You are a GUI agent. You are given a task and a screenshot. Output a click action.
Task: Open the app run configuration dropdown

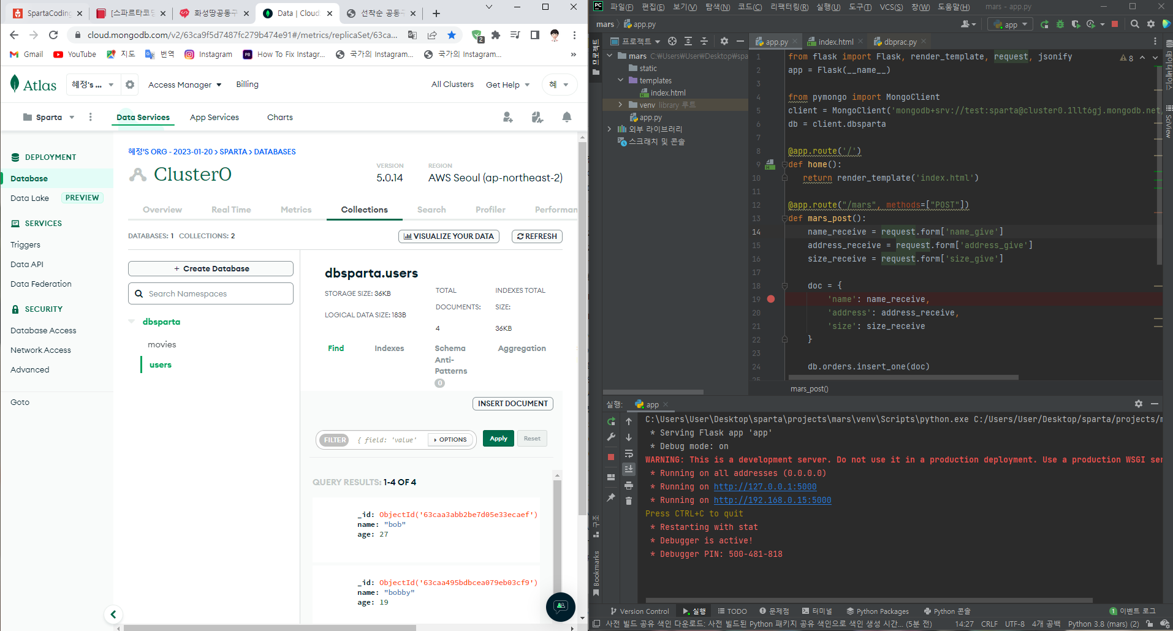[x=1011, y=25]
